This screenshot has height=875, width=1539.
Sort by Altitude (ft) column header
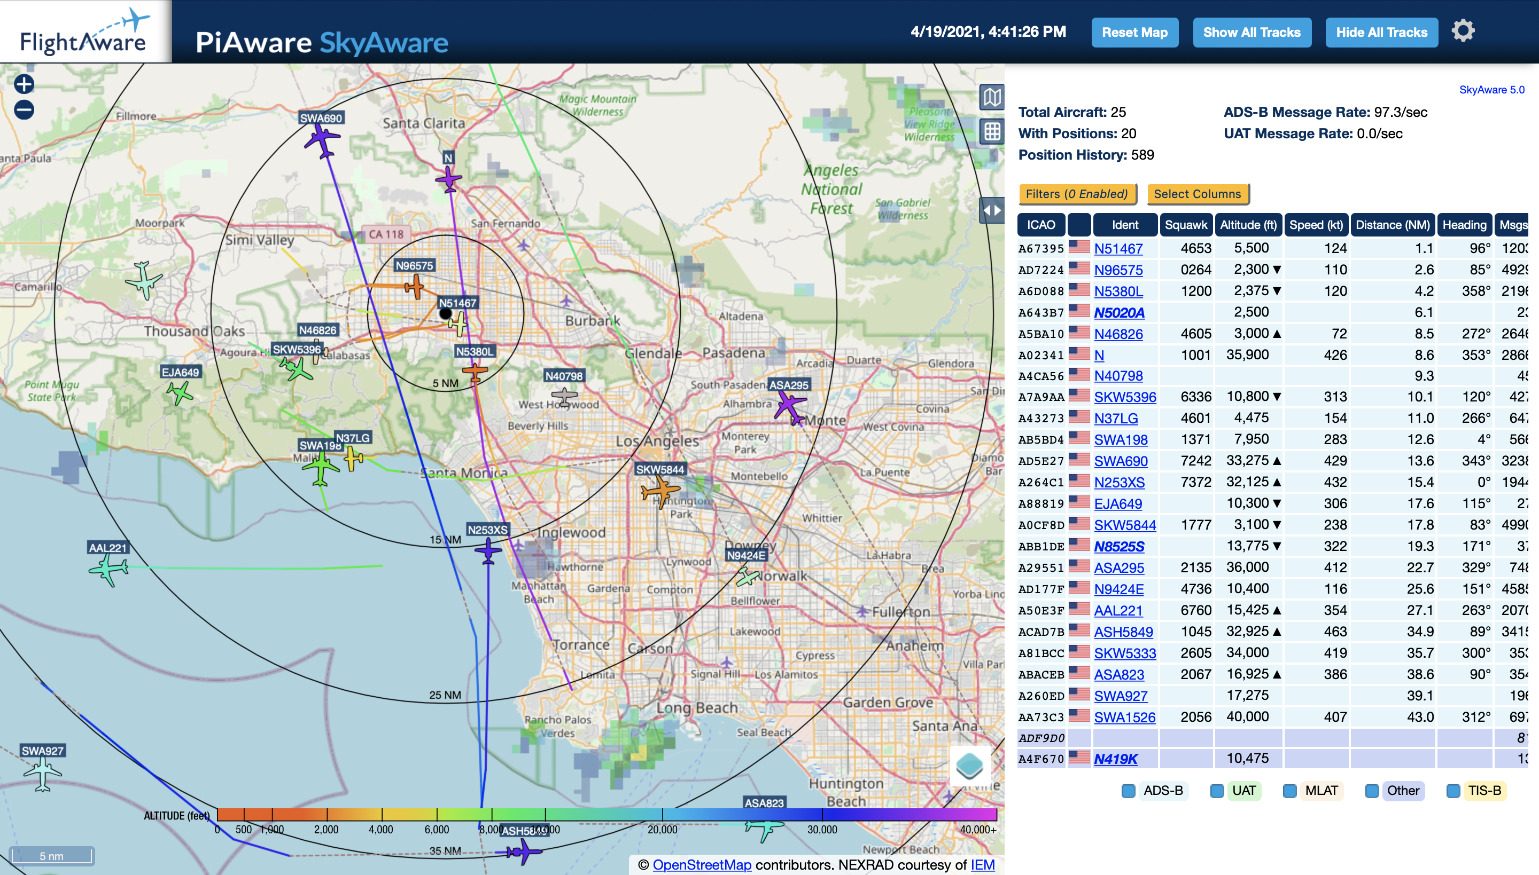[x=1248, y=225]
